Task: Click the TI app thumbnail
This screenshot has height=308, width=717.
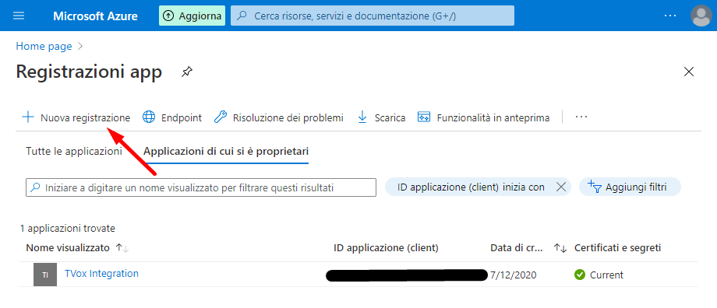Action: (x=45, y=275)
